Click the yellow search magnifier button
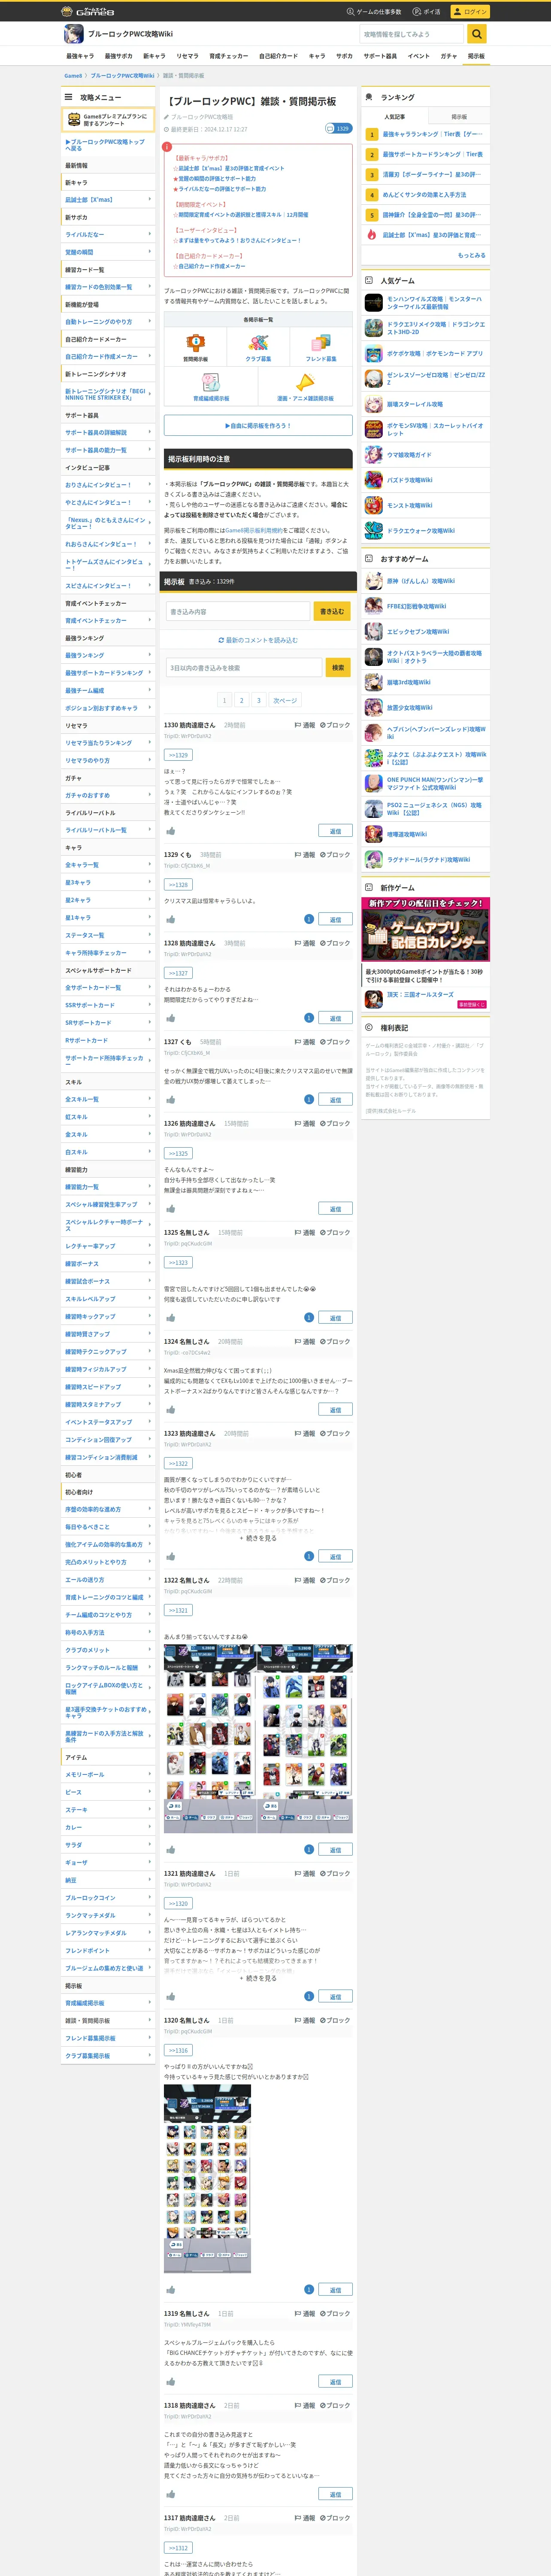This screenshot has height=2576, width=551. pyautogui.click(x=477, y=34)
